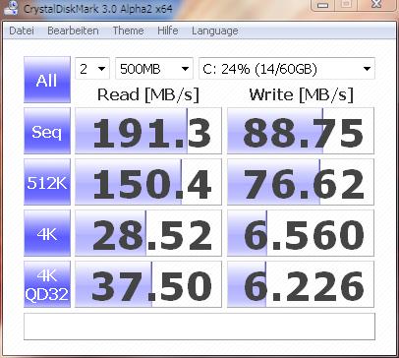Minimize the CrystalDiskMark window
The height and width of the screenshot is (358, 399).
[x=322, y=5]
